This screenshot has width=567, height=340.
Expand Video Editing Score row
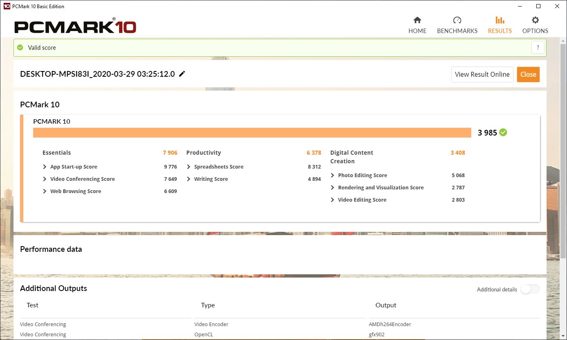pyautogui.click(x=333, y=200)
